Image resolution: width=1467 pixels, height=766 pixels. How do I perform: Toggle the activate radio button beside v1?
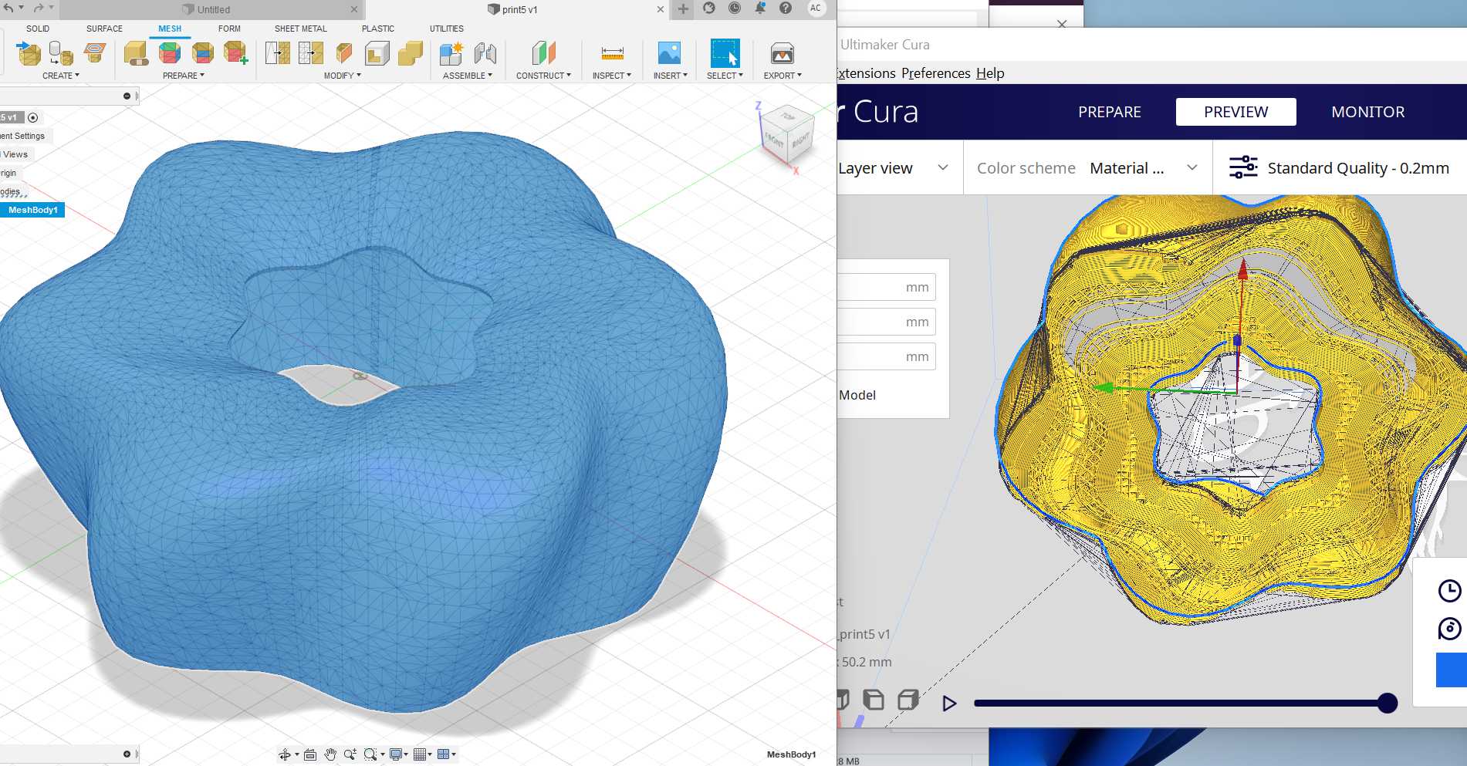coord(33,118)
